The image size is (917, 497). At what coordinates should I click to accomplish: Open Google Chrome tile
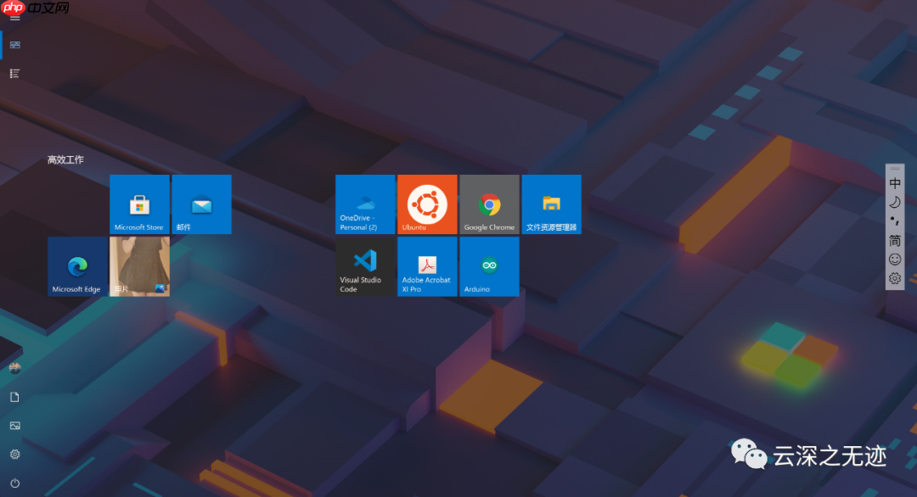click(489, 204)
